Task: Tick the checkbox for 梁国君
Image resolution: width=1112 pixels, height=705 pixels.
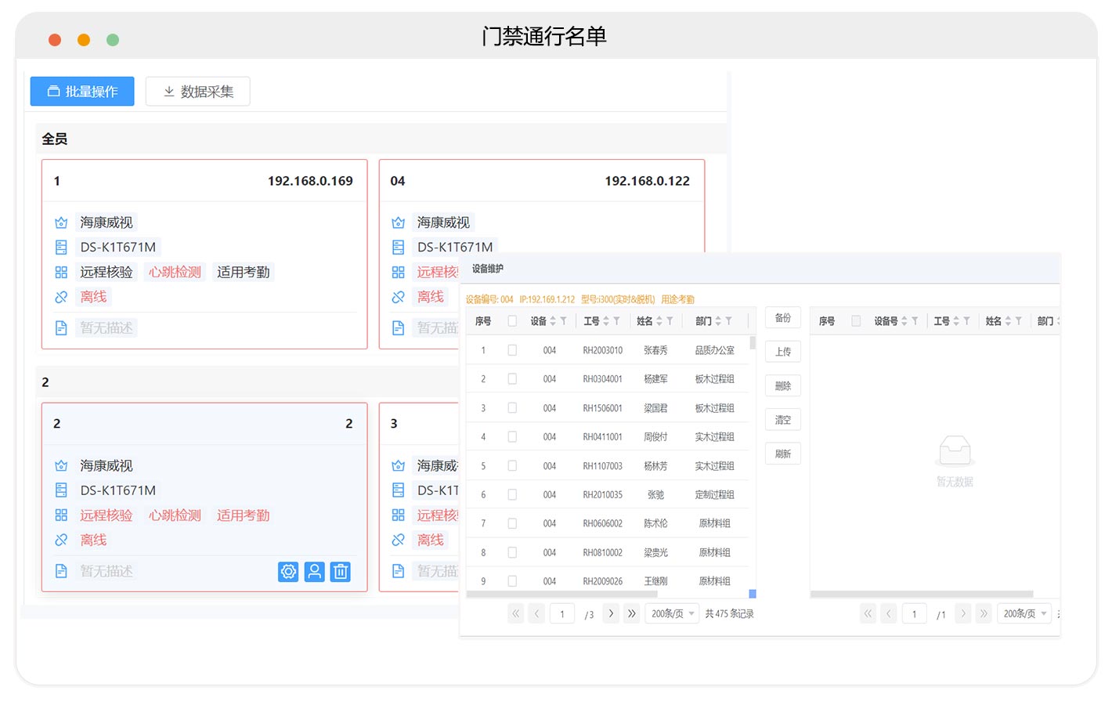Action: (512, 408)
